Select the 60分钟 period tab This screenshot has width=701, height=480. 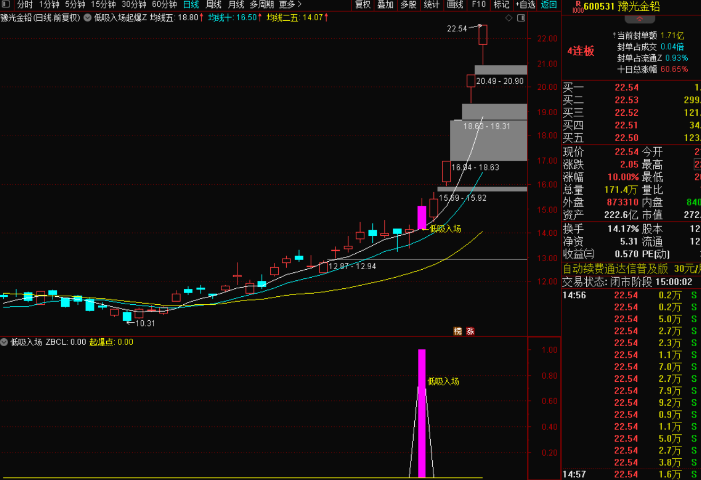164,5
